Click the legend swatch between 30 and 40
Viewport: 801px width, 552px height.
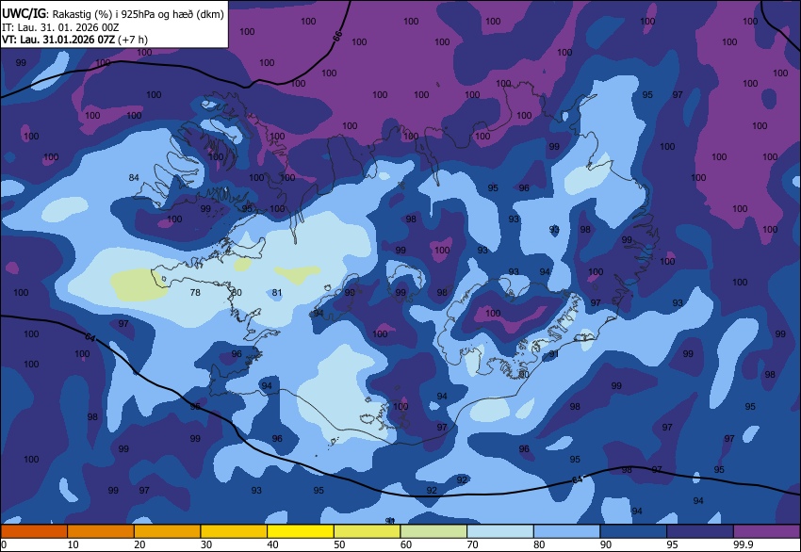[234, 531]
